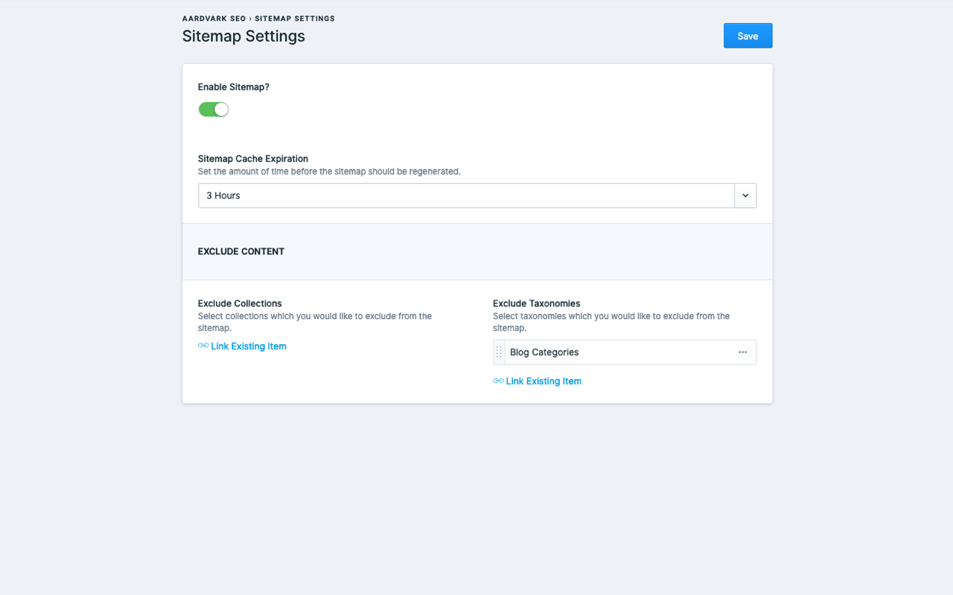Screen dimensions: 953x595
Task: Grab the Blog Categories drag handle
Action: [499, 353]
